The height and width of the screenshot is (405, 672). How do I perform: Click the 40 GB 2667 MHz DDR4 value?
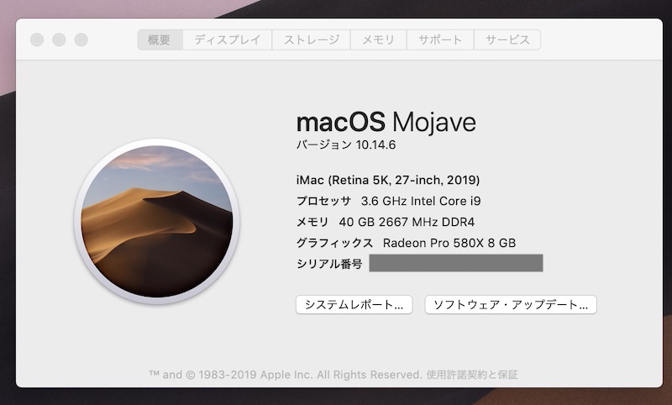point(407,222)
